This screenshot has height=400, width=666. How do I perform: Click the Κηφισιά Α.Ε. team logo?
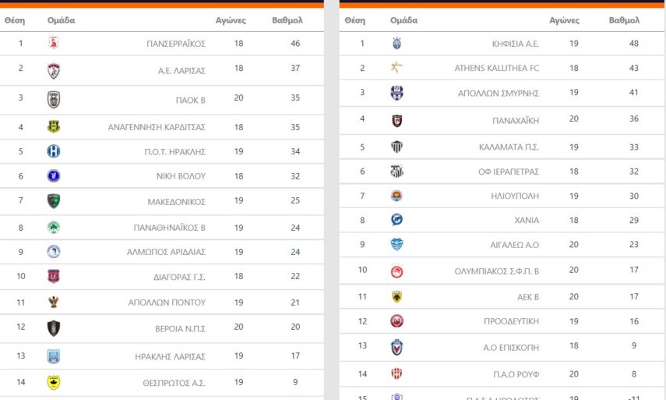pyautogui.click(x=396, y=44)
